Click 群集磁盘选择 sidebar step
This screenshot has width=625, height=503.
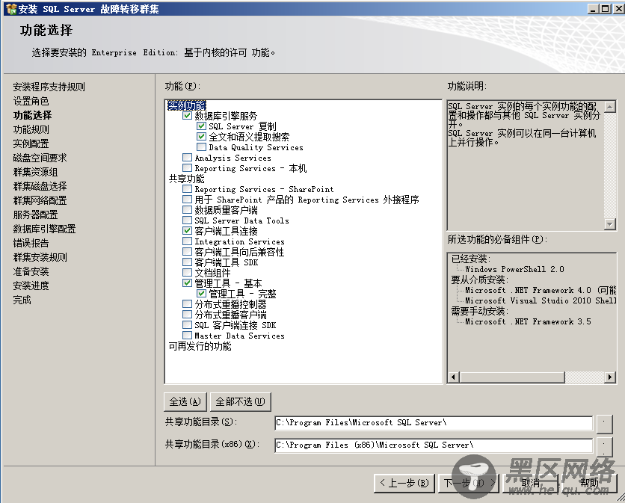[40, 186]
